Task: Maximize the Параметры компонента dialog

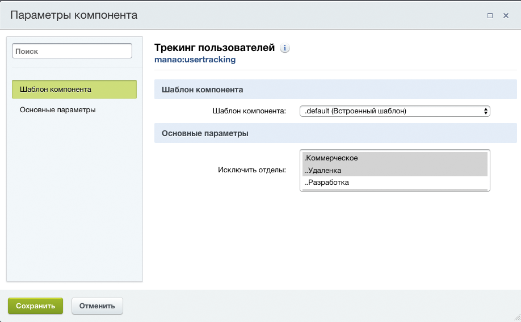Action: [x=490, y=16]
